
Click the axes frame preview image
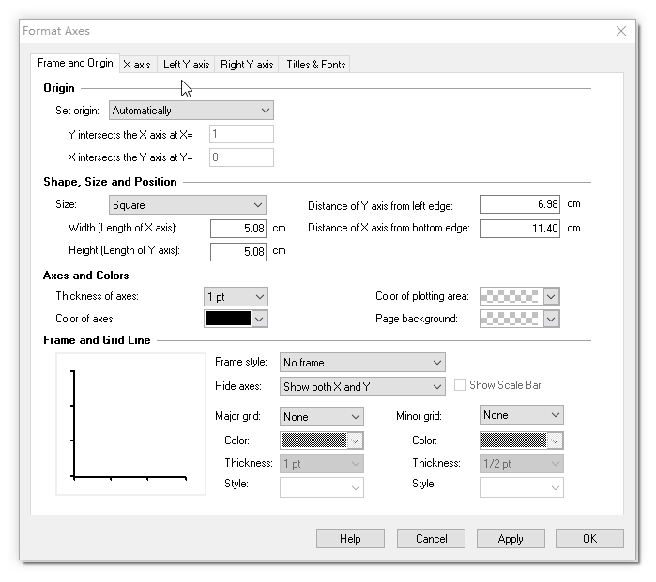(130, 424)
